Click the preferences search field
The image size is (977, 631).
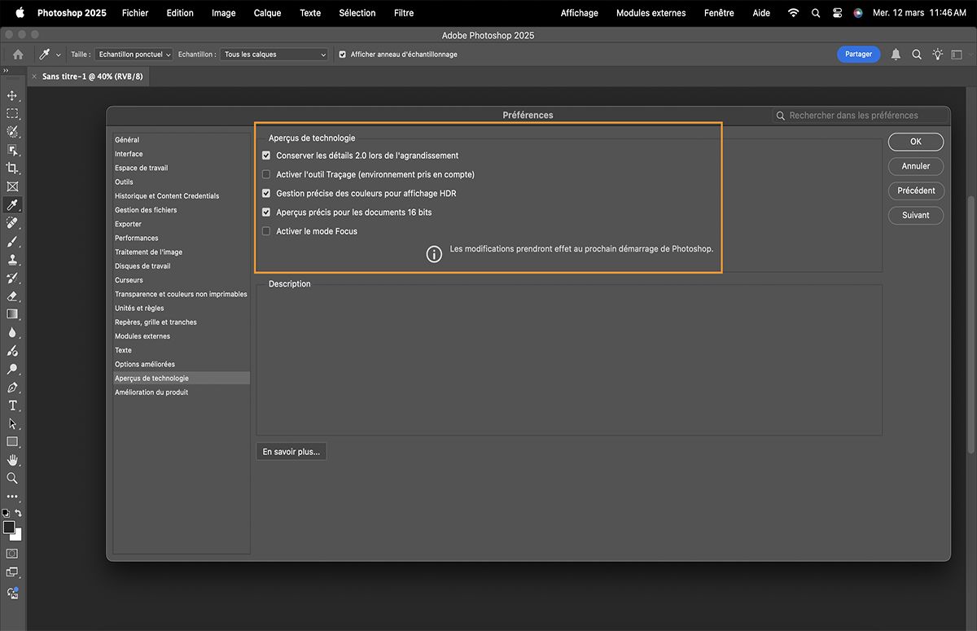(x=860, y=116)
